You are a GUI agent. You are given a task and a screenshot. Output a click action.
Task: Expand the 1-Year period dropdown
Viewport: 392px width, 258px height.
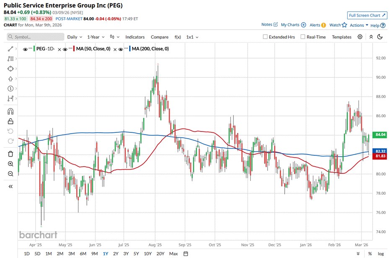97,37
